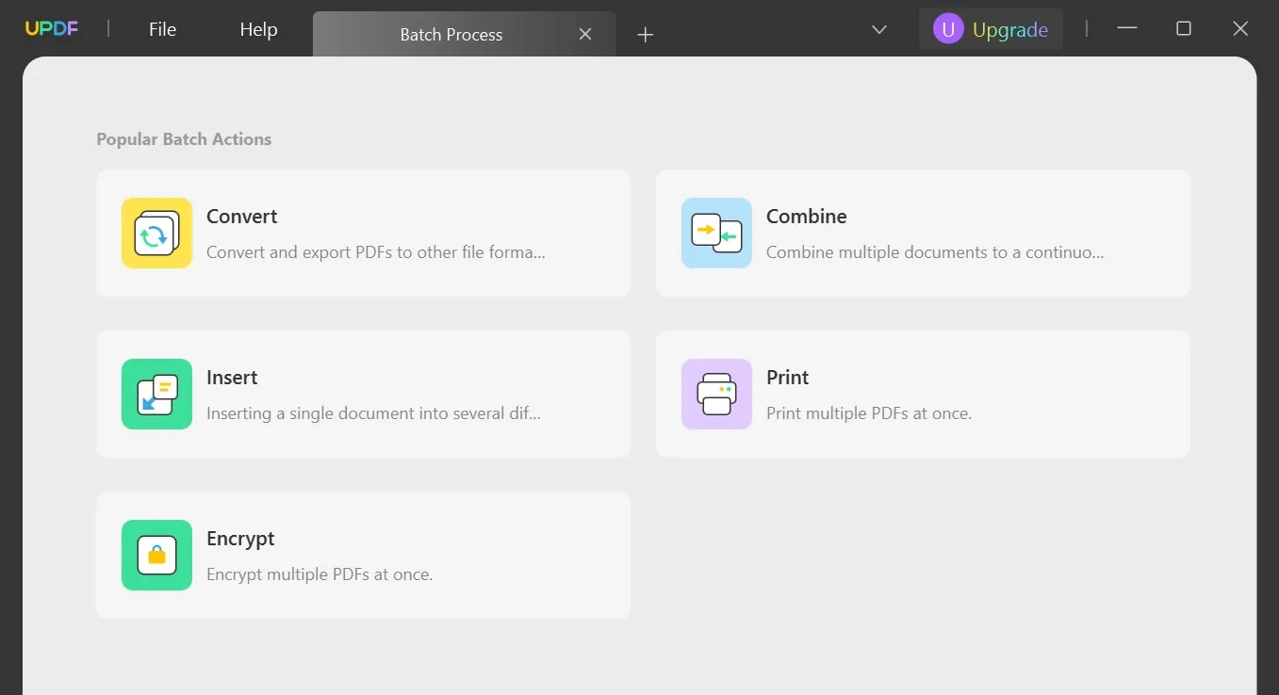
Task: Switch to the Batch Process tab
Action: [x=451, y=34]
